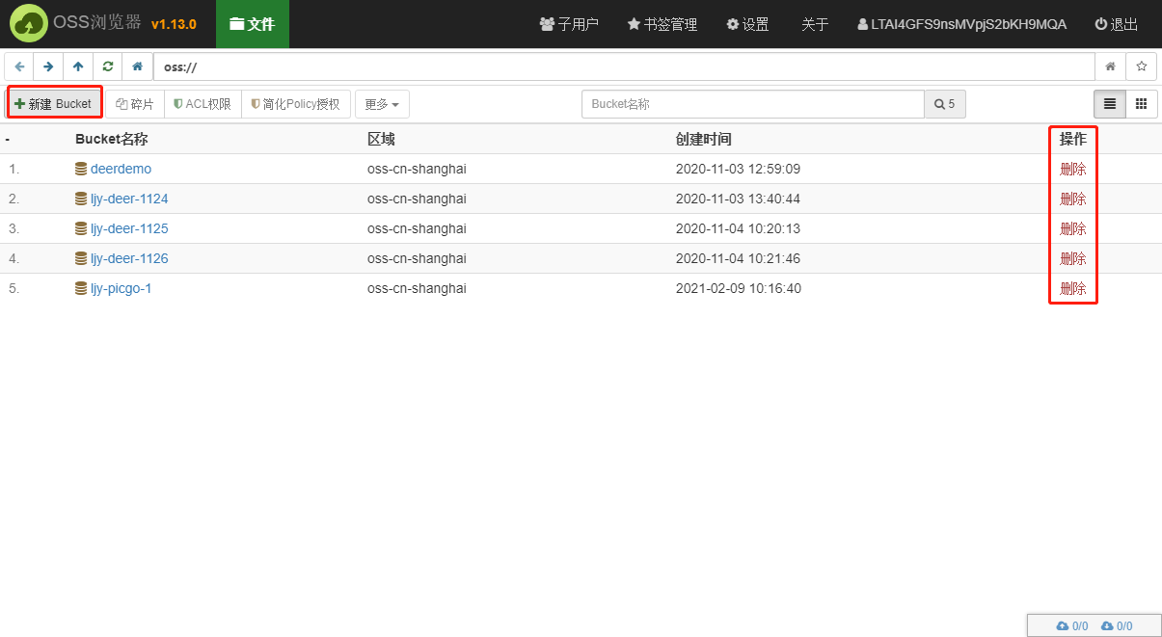The height and width of the screenshot is (637, 1162).
Task: Refresh the bucket list
Action: click(108, 66)
